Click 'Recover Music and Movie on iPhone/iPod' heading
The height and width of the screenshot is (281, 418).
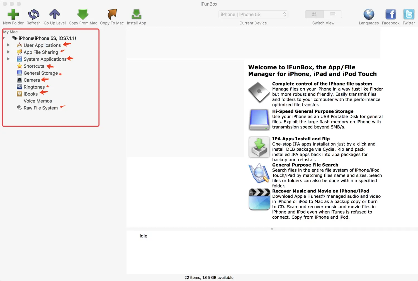click(x=320, y=191)
